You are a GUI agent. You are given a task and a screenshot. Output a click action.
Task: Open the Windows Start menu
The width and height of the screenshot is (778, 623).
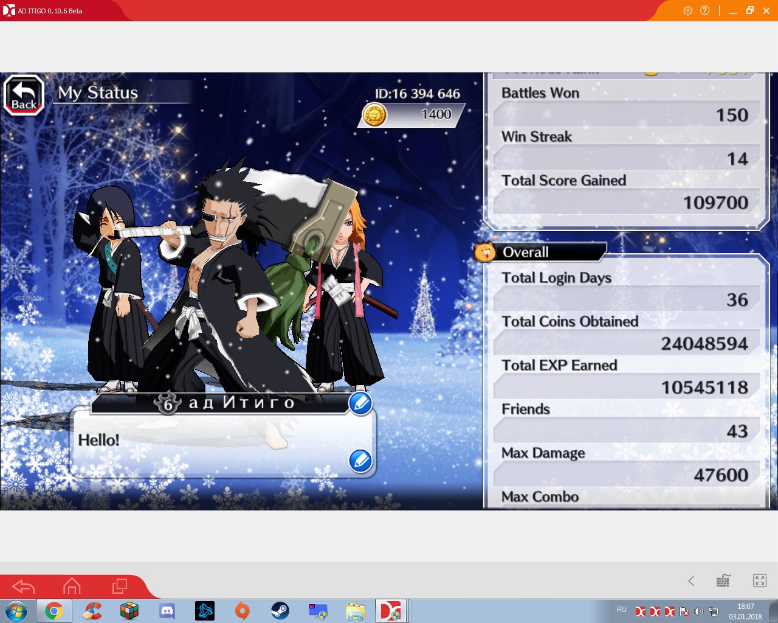(x=16, y=611)
